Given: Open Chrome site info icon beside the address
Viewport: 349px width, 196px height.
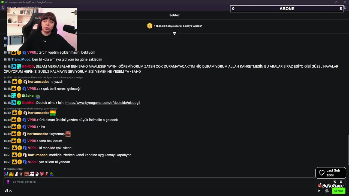Looking at the screenshot, I should pos(3,8).
